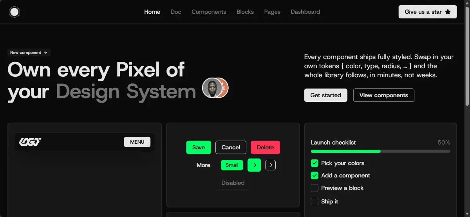Click the More text button

point(203,165)
